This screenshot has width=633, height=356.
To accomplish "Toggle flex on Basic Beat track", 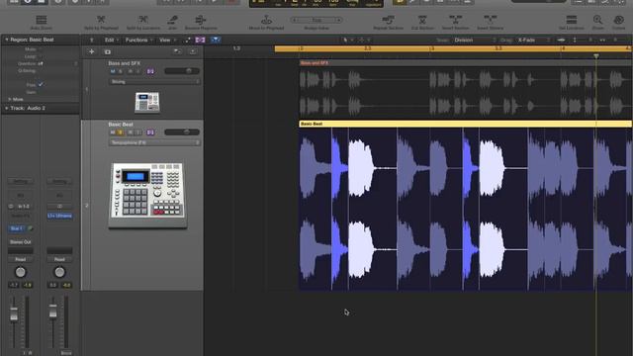I will click(150, 133).
